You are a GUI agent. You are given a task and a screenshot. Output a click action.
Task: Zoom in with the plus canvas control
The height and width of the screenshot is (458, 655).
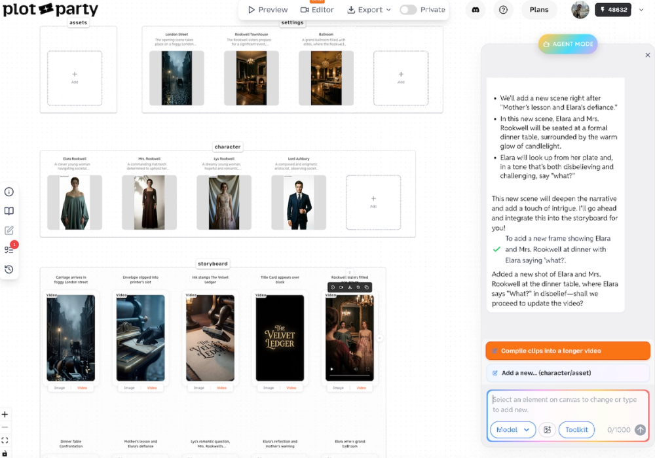[5, 414]
